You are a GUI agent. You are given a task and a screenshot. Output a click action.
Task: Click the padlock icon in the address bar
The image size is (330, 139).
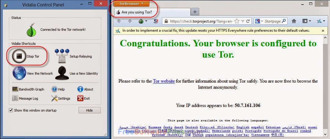(166, 21)
